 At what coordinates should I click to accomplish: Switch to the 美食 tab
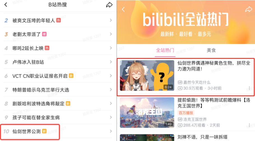[x=211, y=50]
